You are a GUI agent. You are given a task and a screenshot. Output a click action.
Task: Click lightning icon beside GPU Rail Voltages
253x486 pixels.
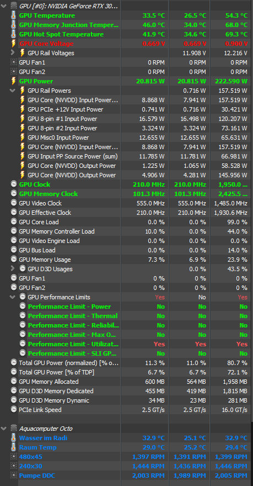coord(22,53)
